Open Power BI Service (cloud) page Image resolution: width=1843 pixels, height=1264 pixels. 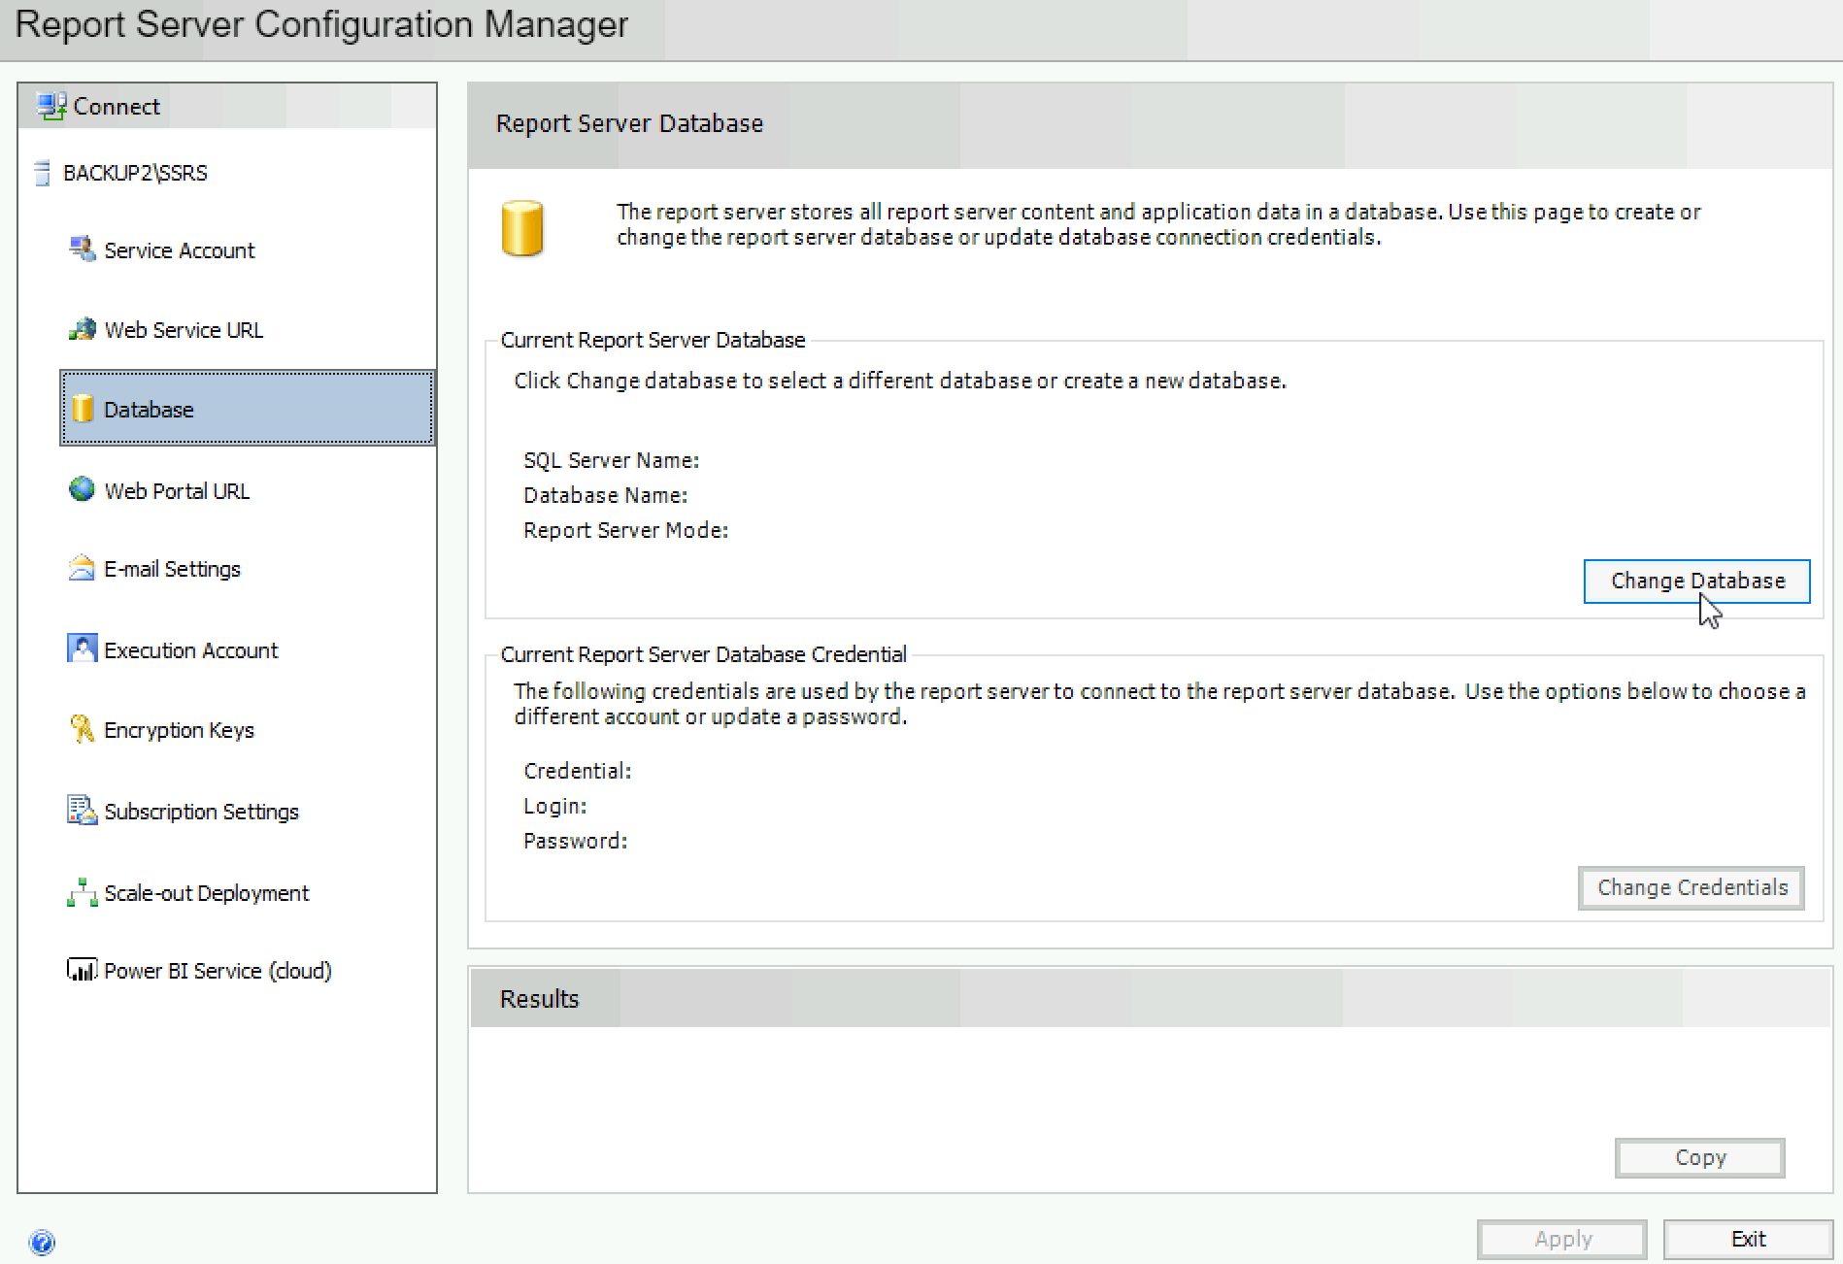218,971
